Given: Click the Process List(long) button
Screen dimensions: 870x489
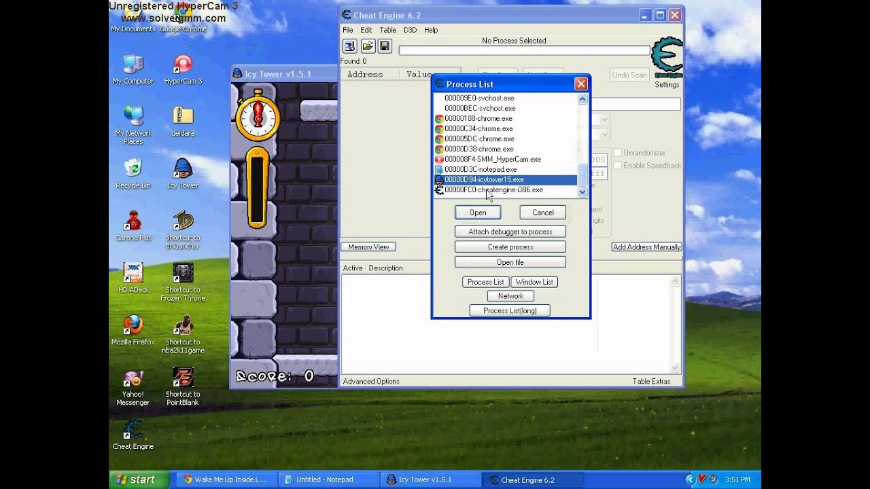Looking at the screenshot, I should click(x=510, y=310).
